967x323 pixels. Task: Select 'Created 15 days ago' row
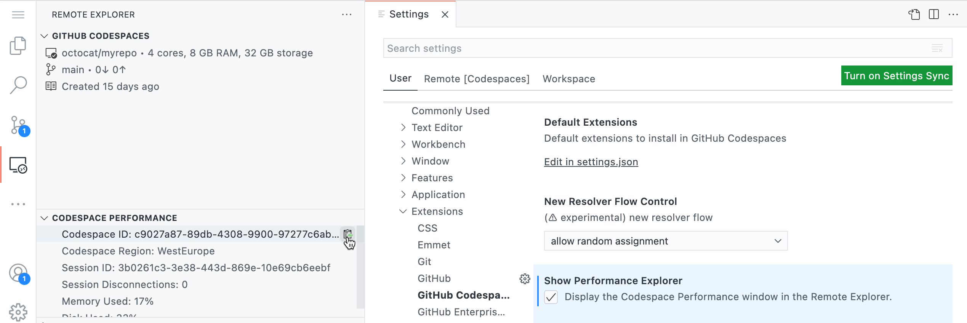[x=200, y=86]
